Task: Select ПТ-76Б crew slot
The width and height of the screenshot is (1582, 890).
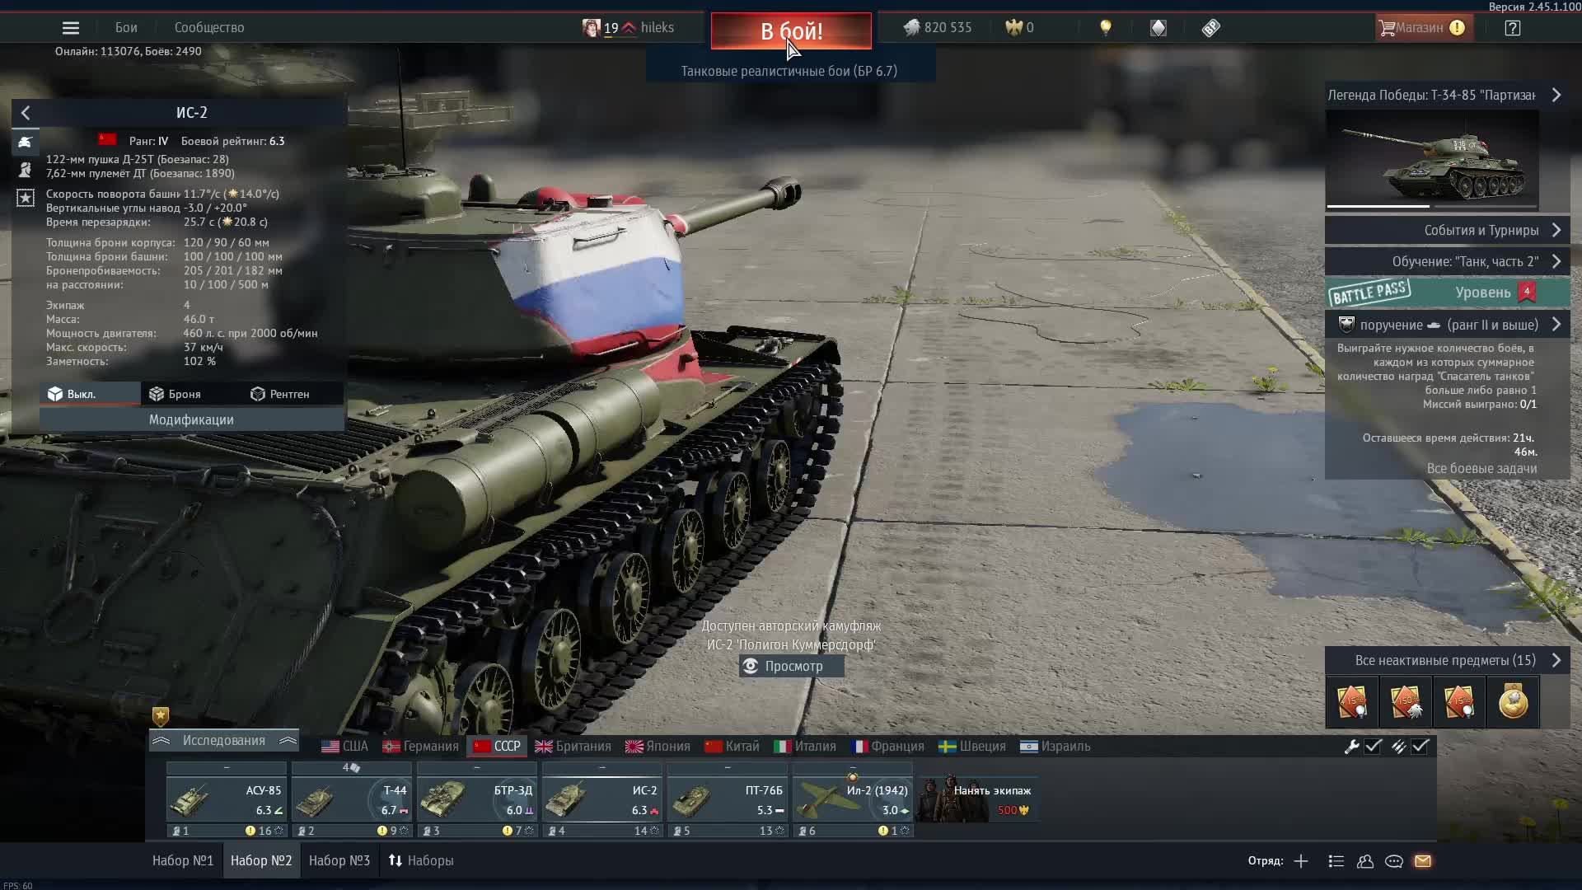Action: (728, 799)
